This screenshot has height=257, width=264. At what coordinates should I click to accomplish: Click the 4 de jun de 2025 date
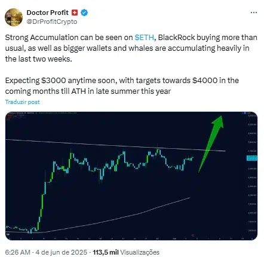pos(62,252)
